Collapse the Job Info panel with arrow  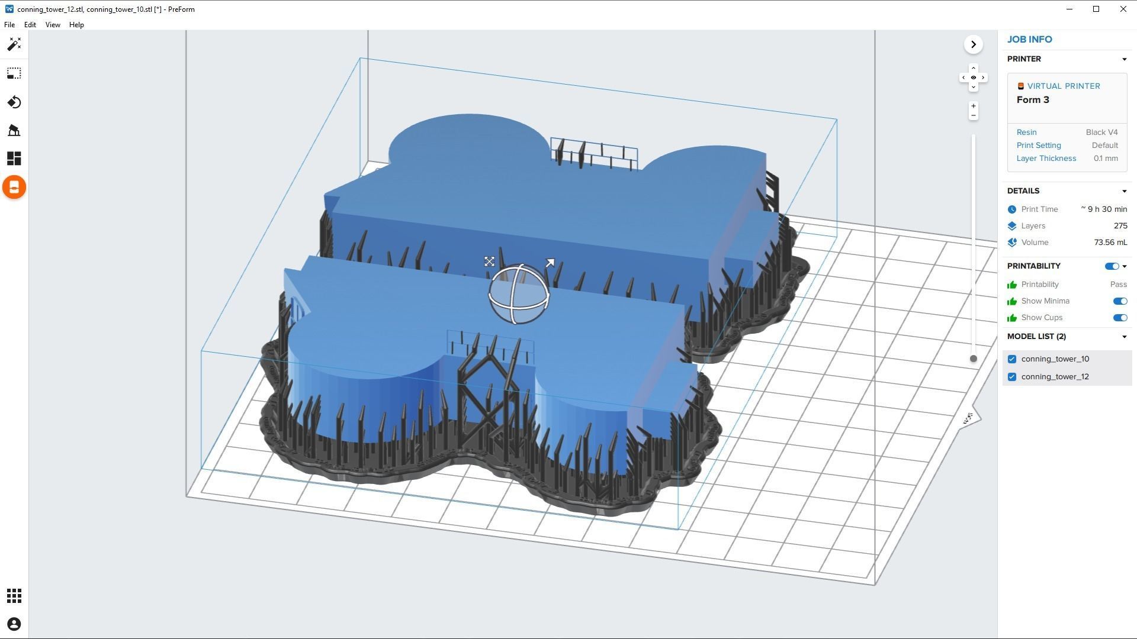point(973,44)
